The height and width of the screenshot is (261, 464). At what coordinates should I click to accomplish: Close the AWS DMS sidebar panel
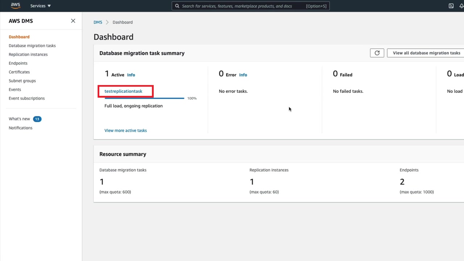coord(73,21)
